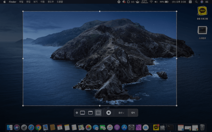Screen dimensions: 212x132
Task: Open the Wi-Fi status menu
Action: pyautogui.click(x=151, y=2)
